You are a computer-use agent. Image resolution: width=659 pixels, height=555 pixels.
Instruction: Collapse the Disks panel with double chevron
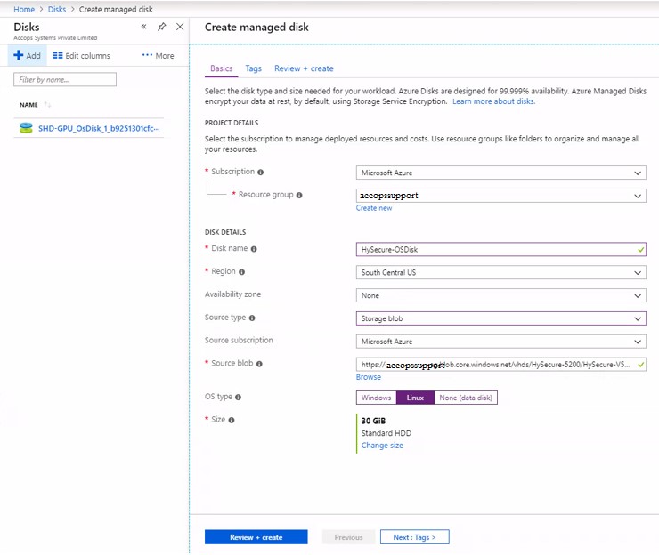[x=143, y=27]
